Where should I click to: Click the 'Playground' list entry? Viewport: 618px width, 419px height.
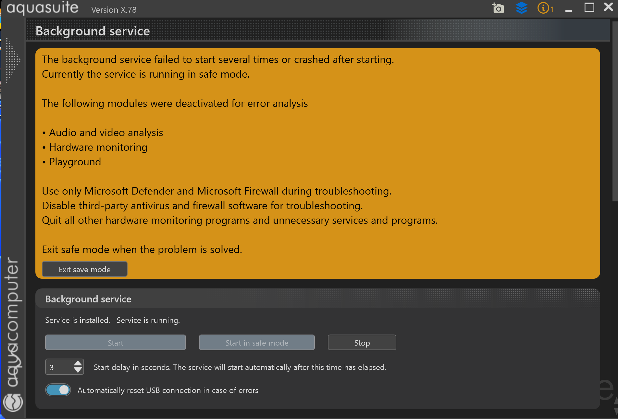75,162
